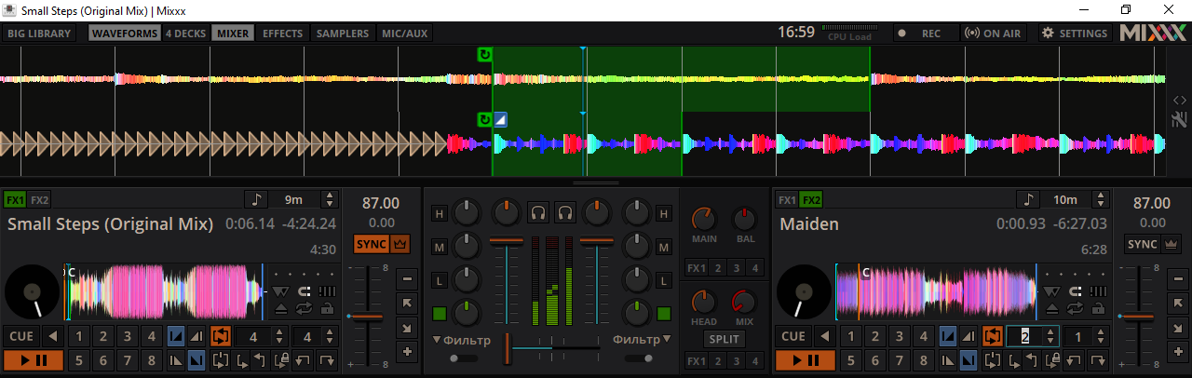
Task: Toggle reverse play on Maiden deck
Action: tap(825, 336)
